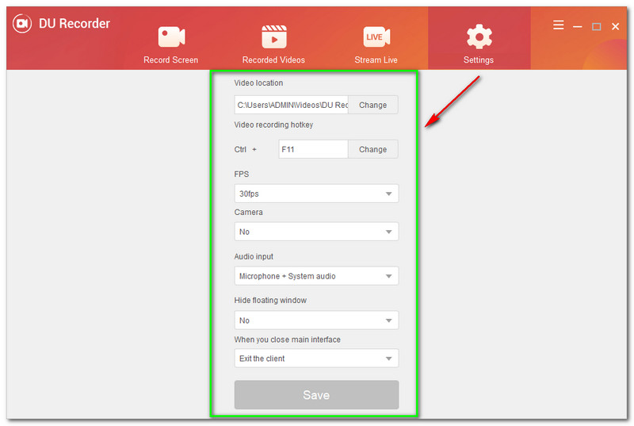Click Change next to video location

pyautogui.click(x=373, y=105)
